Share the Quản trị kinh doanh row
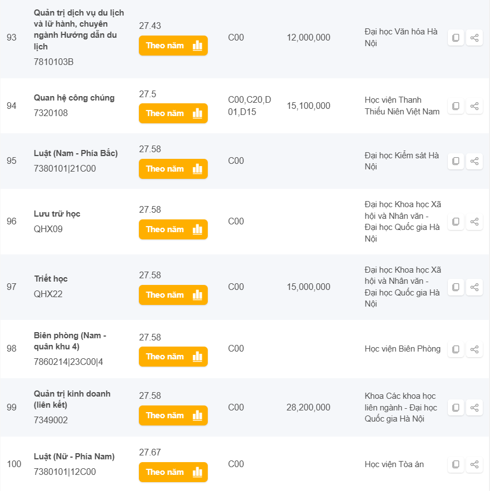 point(474,407)
